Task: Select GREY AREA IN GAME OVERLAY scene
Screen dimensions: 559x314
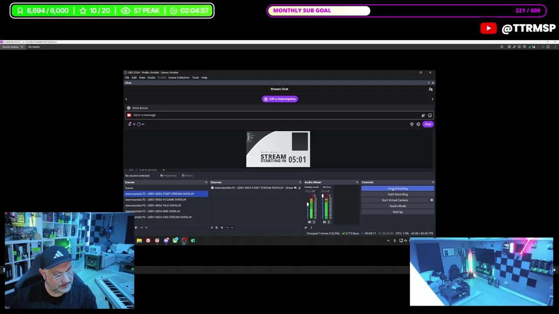Action: 166,200
